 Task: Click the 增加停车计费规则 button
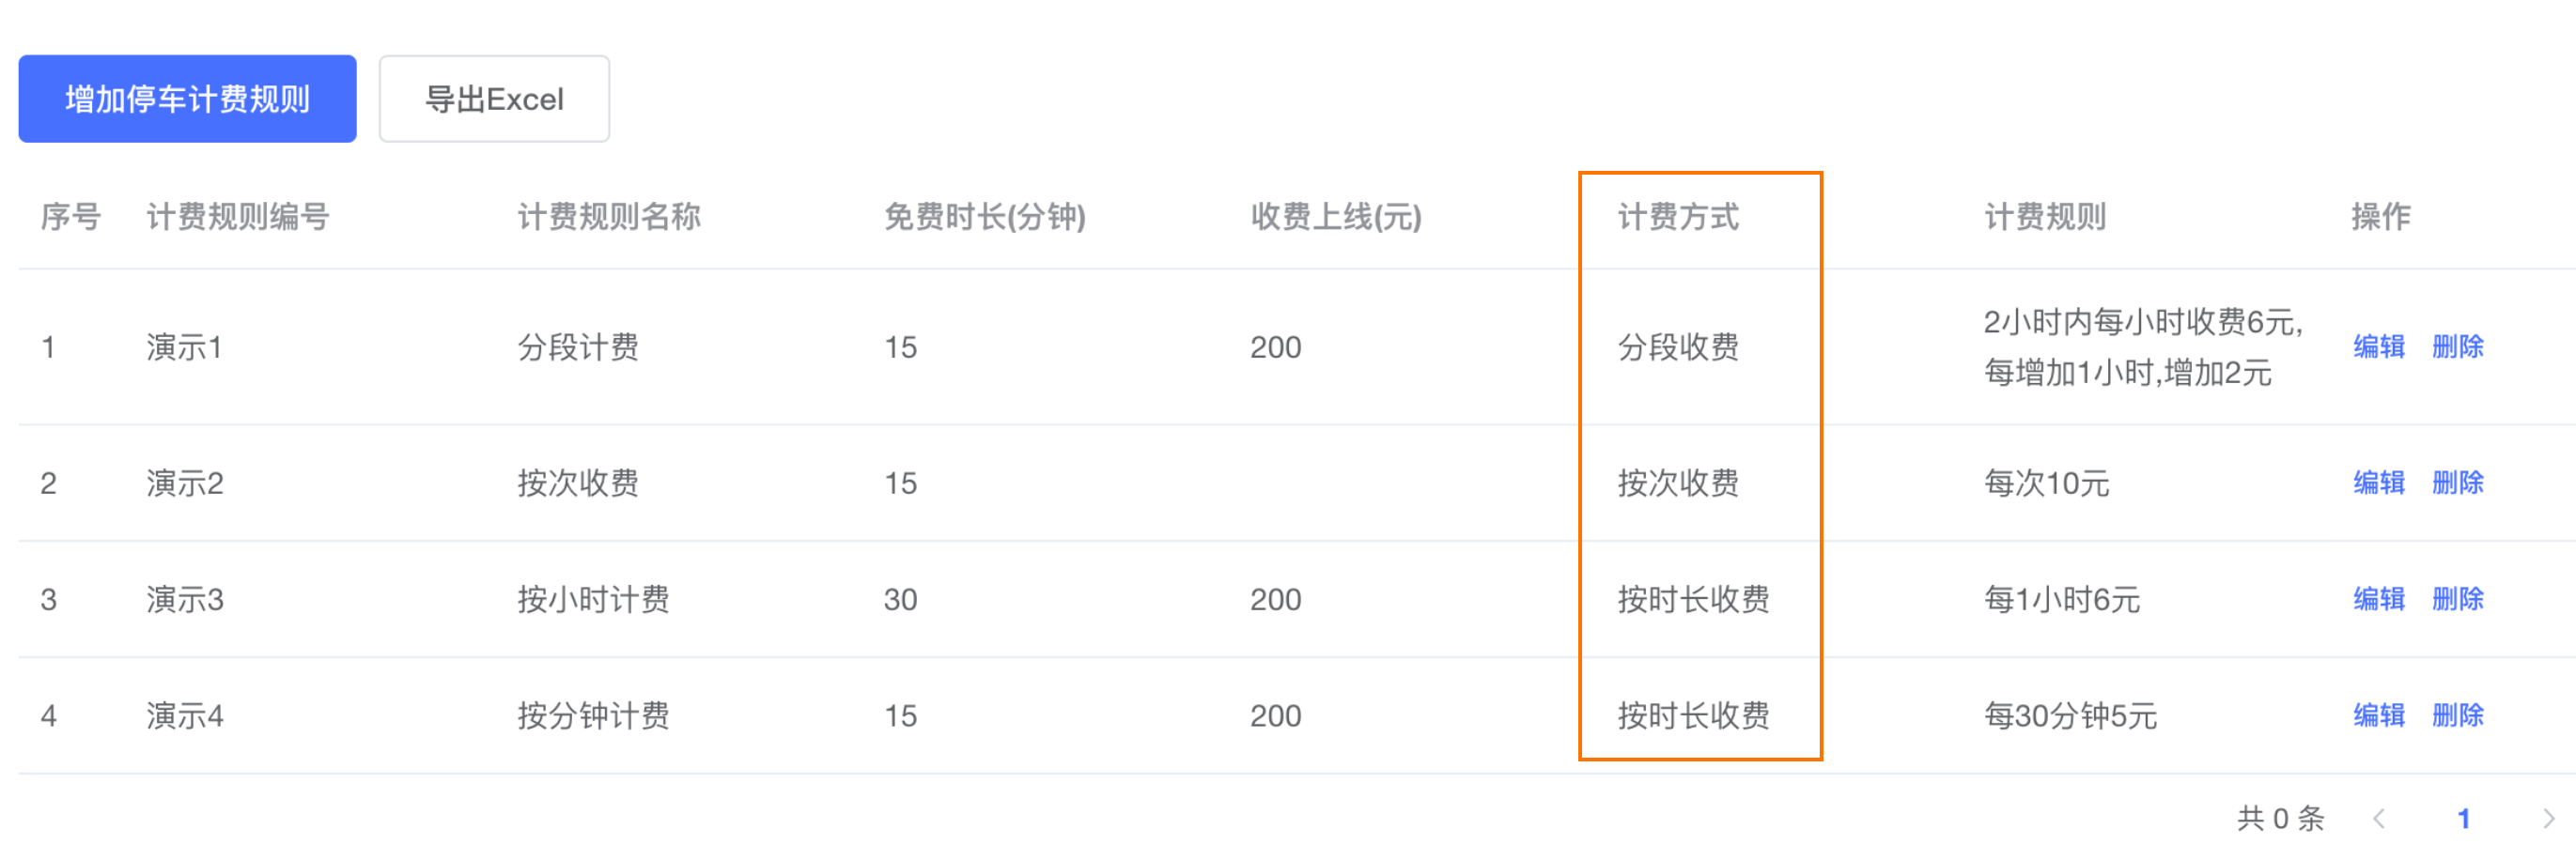[x=187, y=99]
